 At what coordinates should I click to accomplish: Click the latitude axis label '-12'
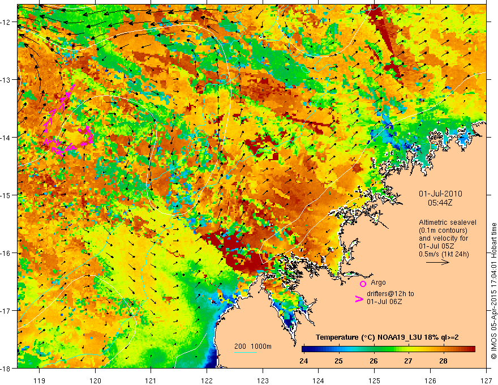pos(6,22)
